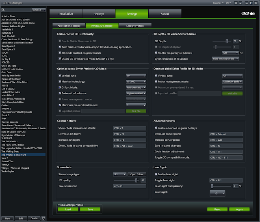The width and height of the screenshot is (260, 222).
Task: Select Yooka-Laylee in the game list
Action: [8, 172]
